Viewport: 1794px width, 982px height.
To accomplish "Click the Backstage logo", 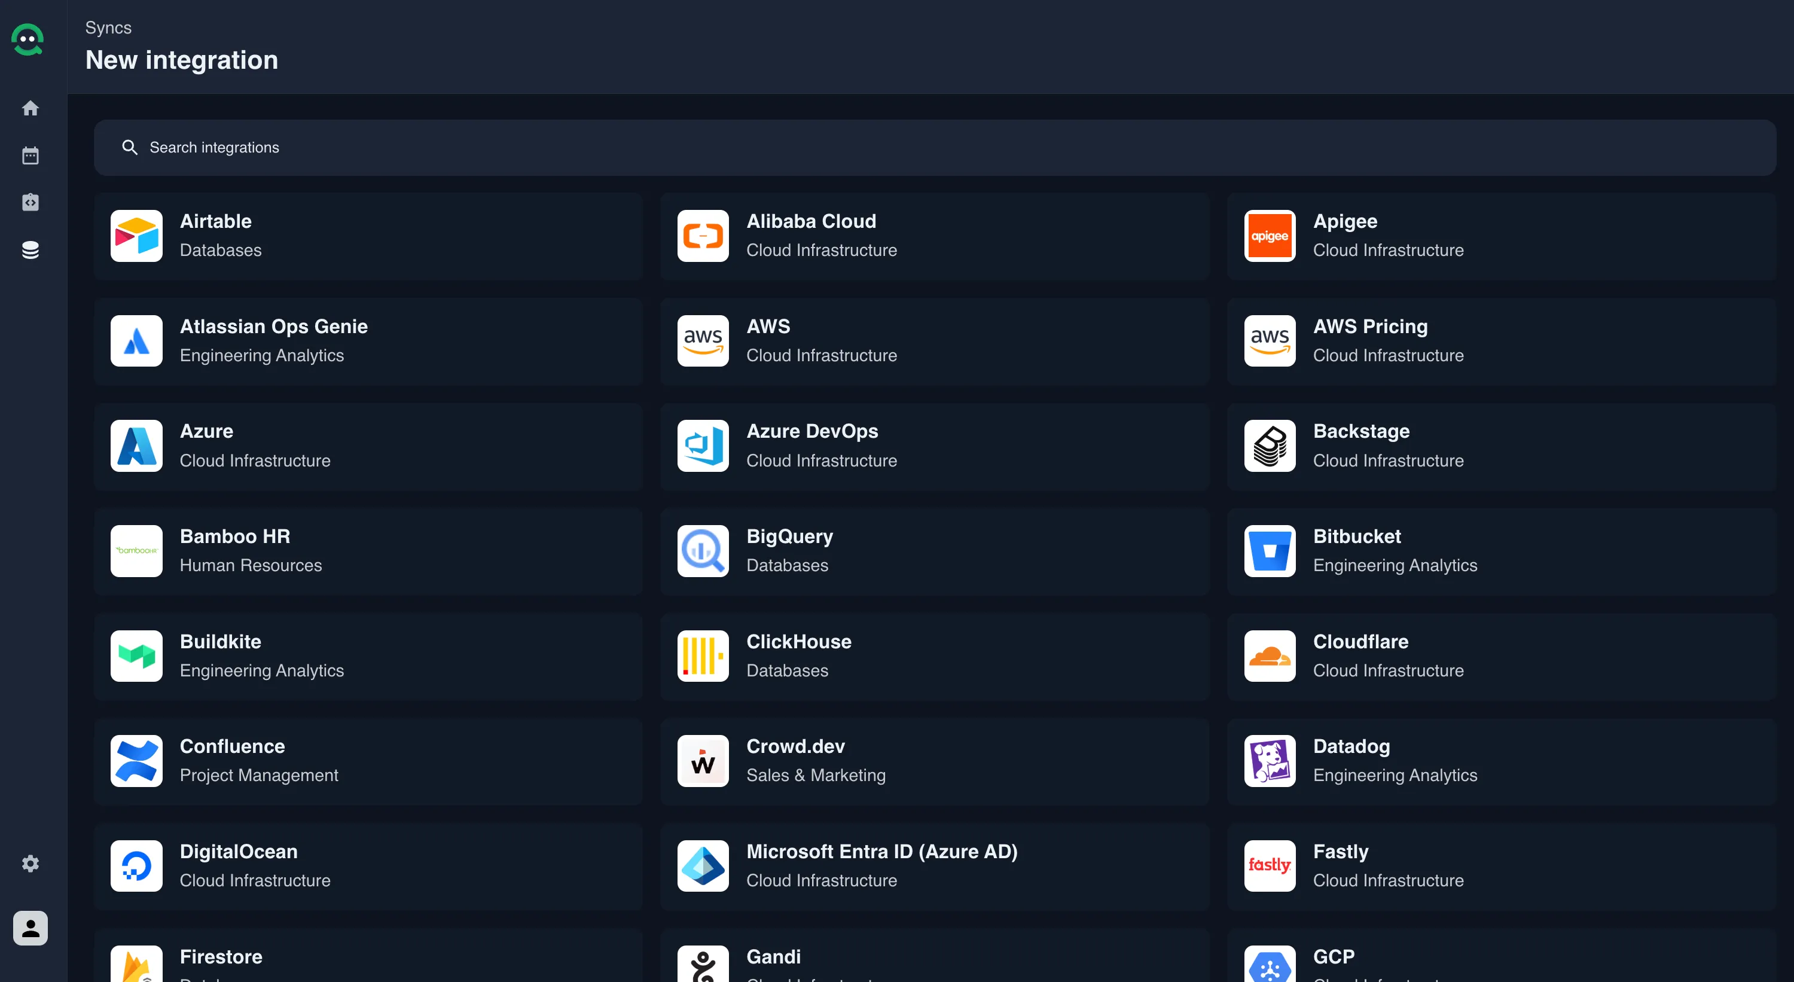I will [1270, 446].
